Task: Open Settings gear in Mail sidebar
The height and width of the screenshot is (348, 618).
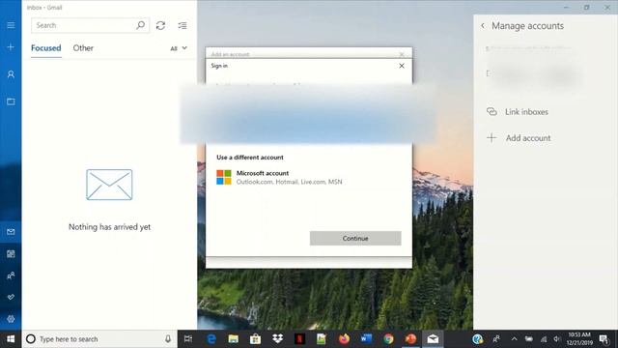Action: [11, 319]
